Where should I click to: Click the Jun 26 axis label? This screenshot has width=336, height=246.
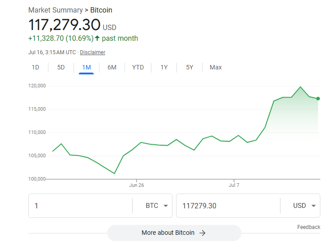pos(137,185)
